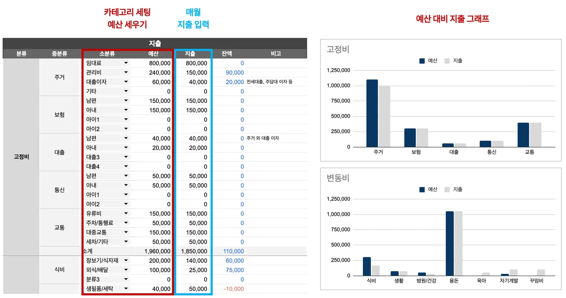Open the 임대료 dropdown arrow
566x298 pixels.
126,63
